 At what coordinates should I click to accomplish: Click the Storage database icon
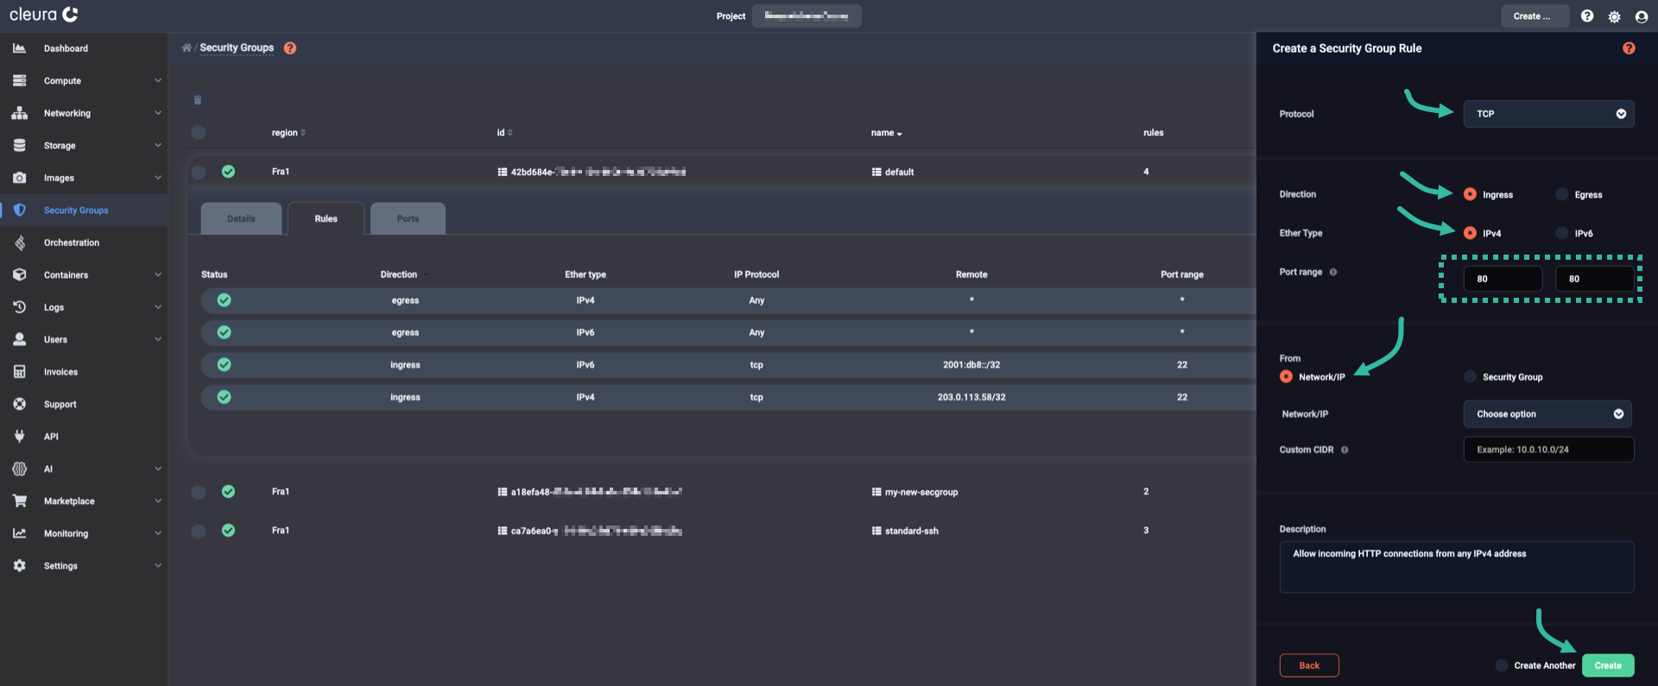click(x=19, y=145)
